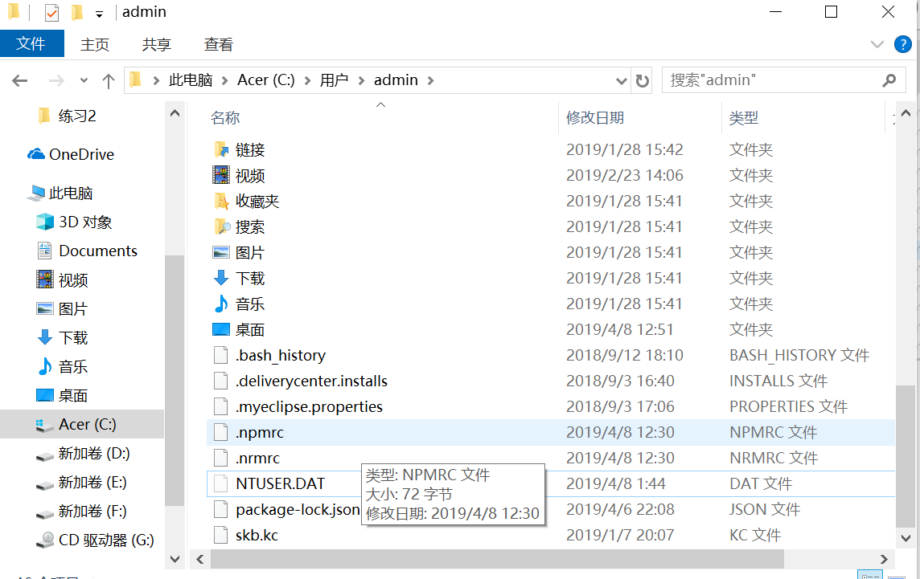Viewport: 920px width, 579px height.
Task: Open the address bar recent locations dropdown
Action: click(620, 80)
